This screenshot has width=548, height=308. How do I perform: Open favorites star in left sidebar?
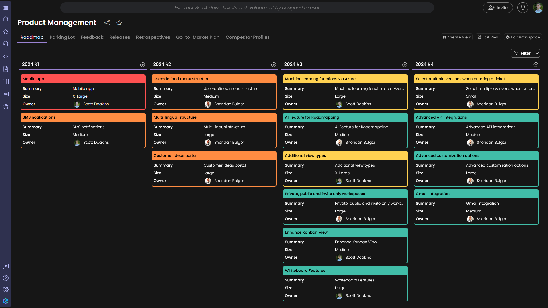pyautogui.click(x=6, y=31)
